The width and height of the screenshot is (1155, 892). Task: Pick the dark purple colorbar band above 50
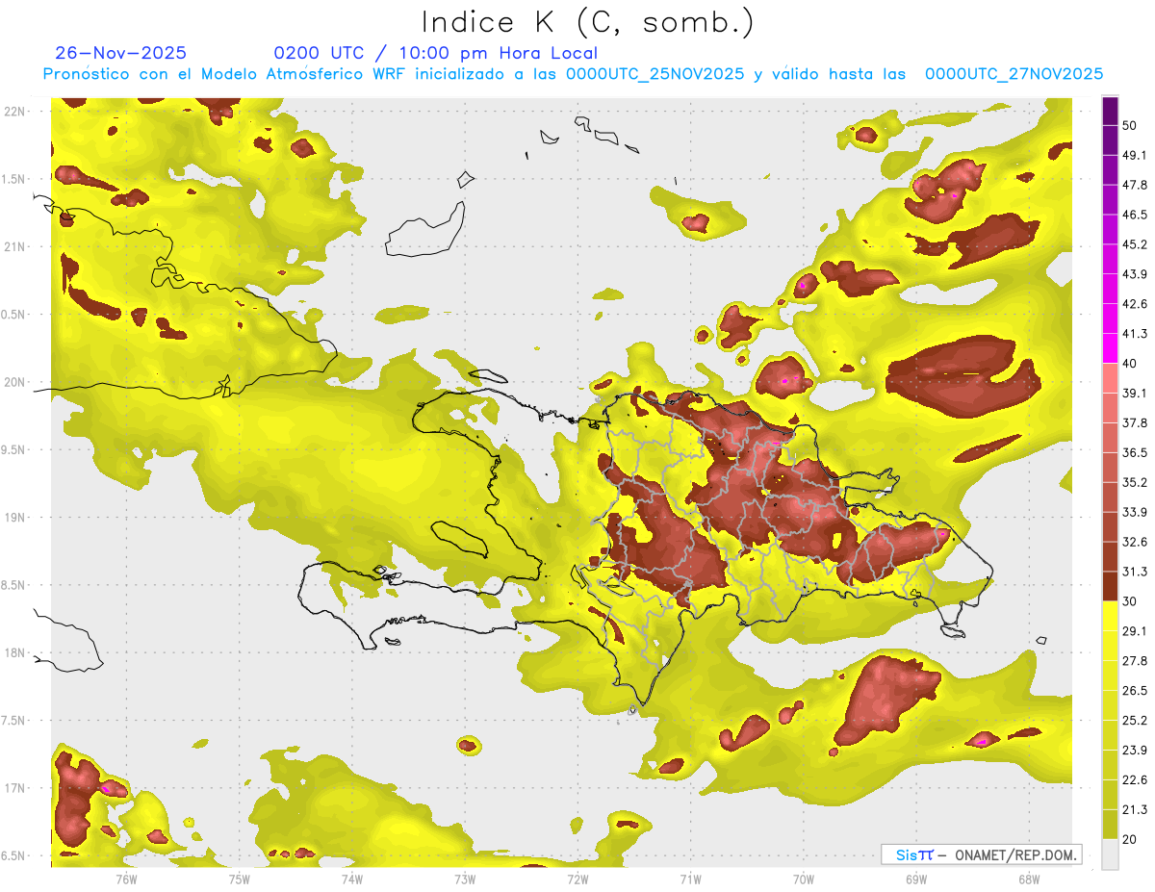coord(1110,111)
